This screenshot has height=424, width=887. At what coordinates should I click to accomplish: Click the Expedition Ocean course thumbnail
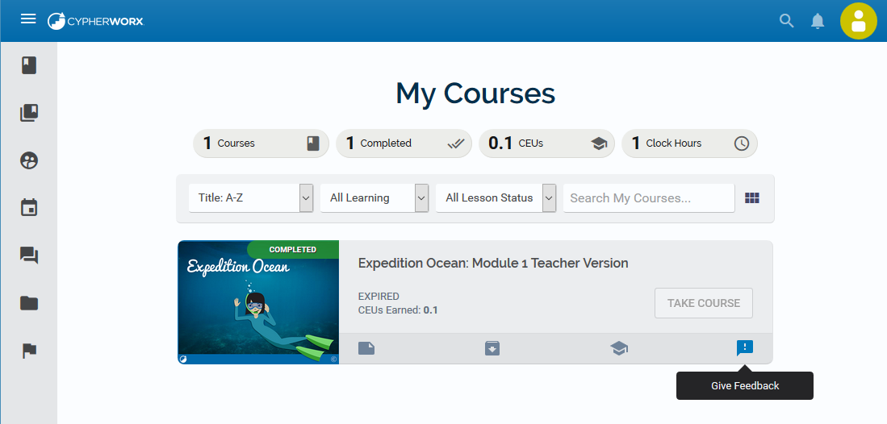point(258,302)
